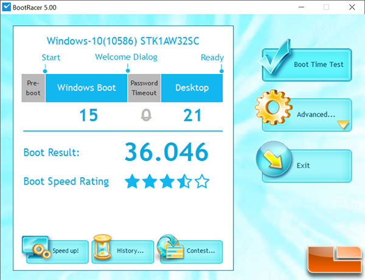Viewport: 365px width, 280px height.
Task: Click the Desktop time value 21
Action: point(192,115)
